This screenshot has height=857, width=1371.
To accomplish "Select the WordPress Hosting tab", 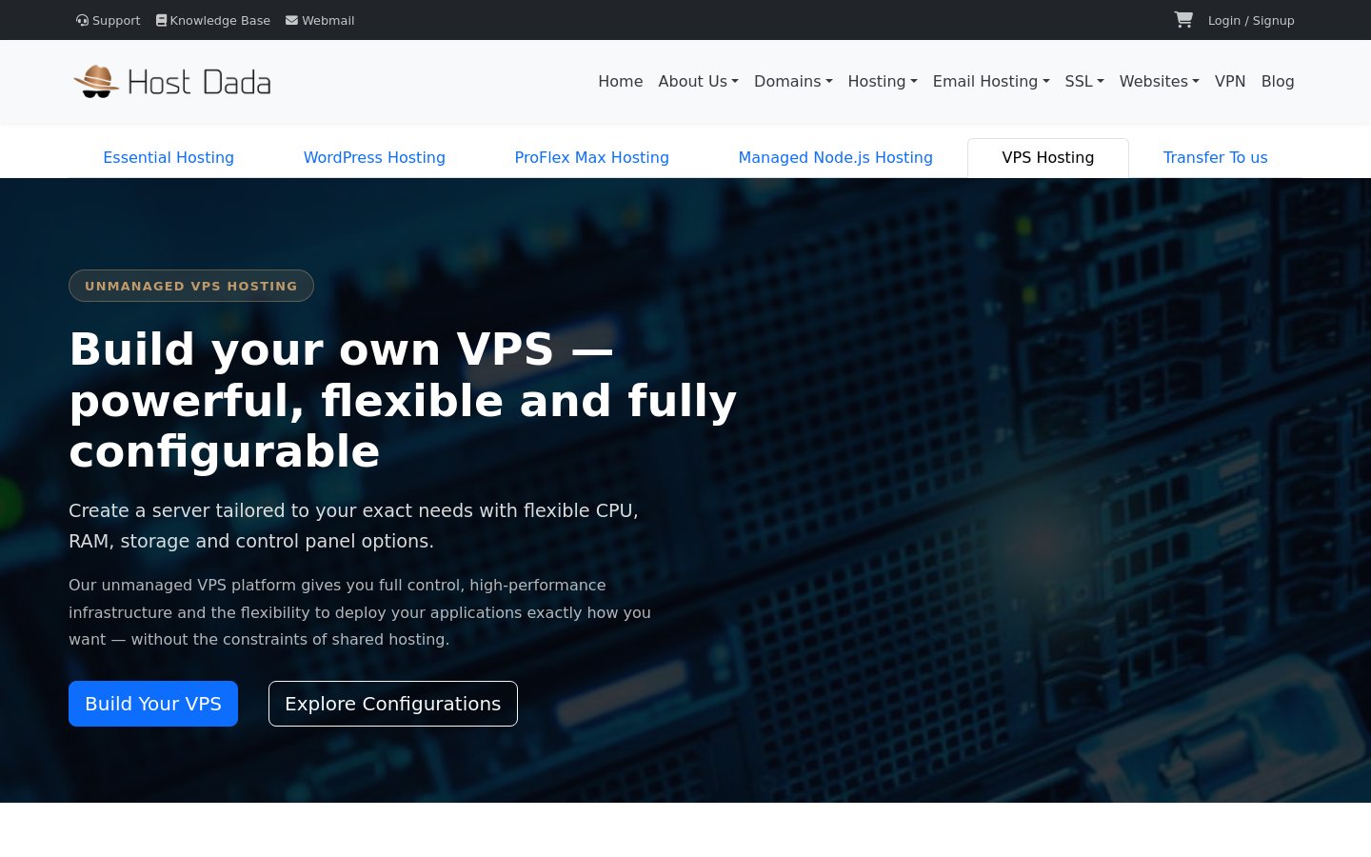I will click(x=374, y=158).
